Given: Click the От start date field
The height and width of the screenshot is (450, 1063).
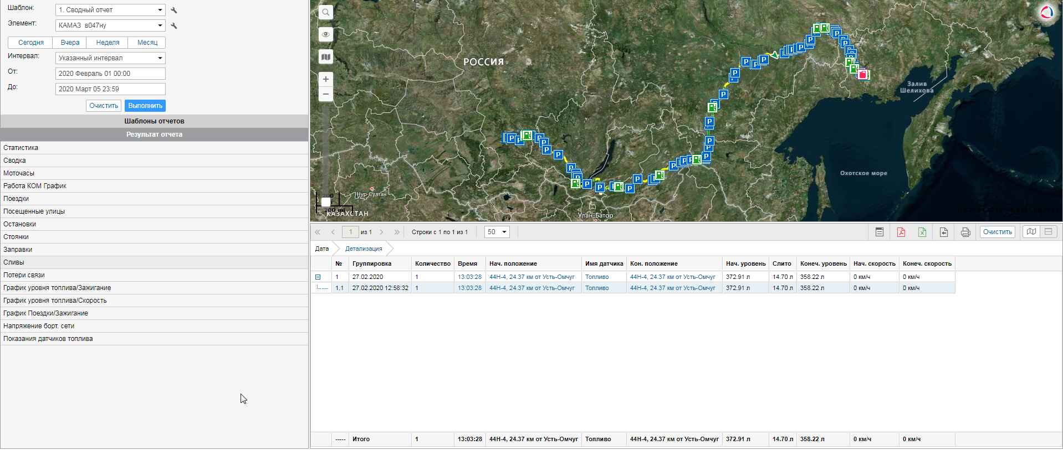Looking at the screenshot, I should point(110,74).
